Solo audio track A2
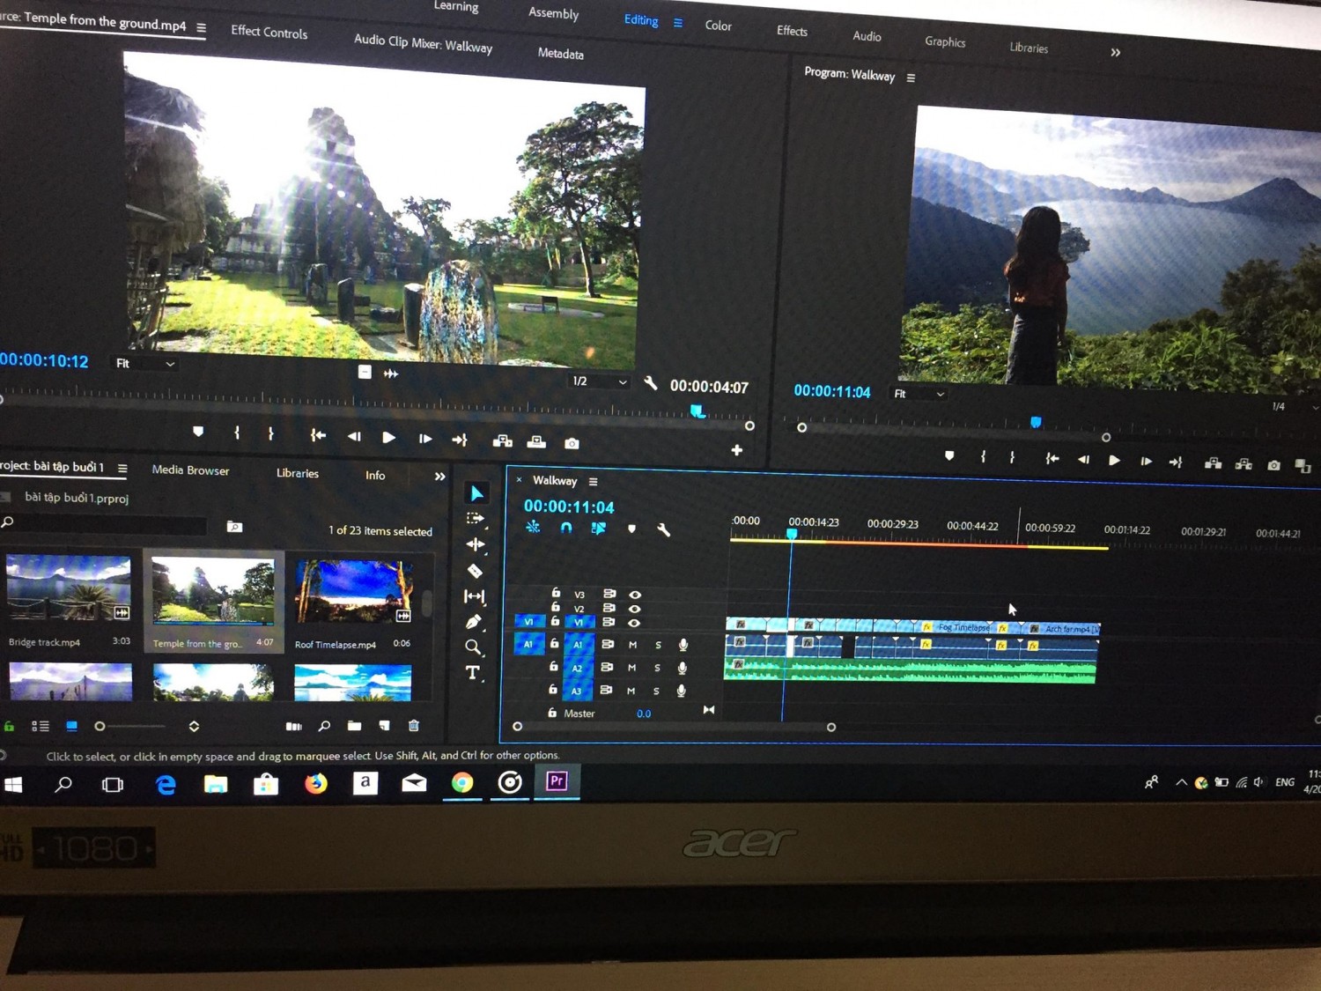 click(x=657, y=669)
